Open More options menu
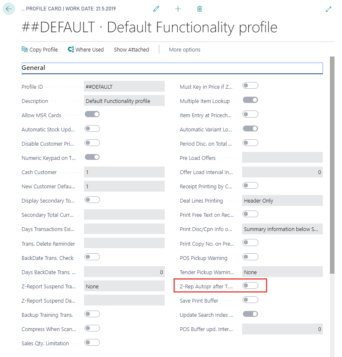This screenshot has height=357, width=342. [184, 49]
